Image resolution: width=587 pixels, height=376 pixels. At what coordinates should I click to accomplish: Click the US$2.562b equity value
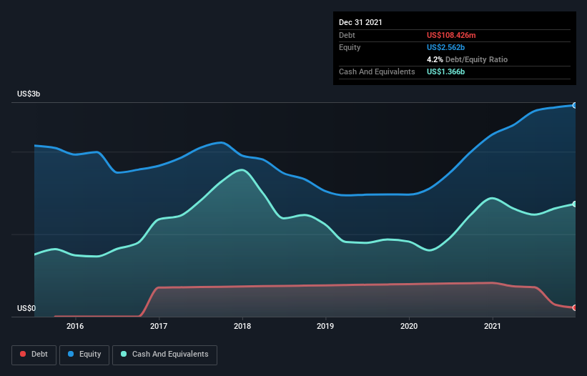click(445, 47)
